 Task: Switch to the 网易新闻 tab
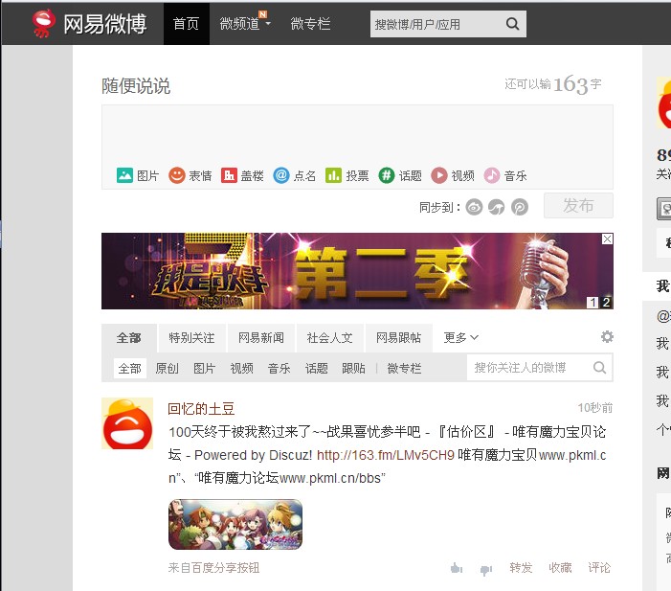point(260,337)
